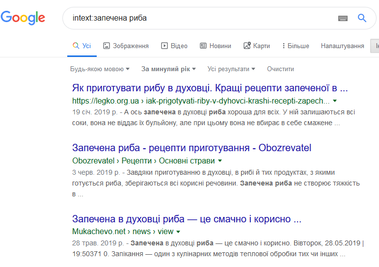379x267 pixels.
Task: Switch to the Усі results tab
Action: 82,46
